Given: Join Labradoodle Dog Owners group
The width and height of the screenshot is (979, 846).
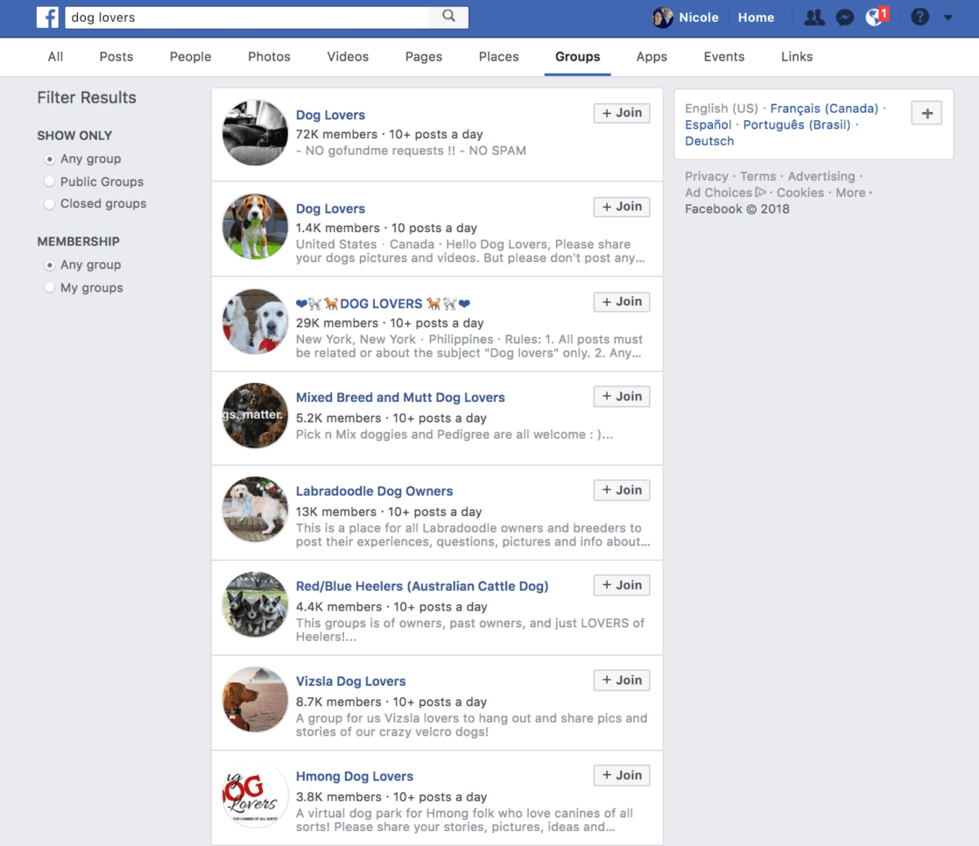Looking at the screenshot, I should 622,490.
